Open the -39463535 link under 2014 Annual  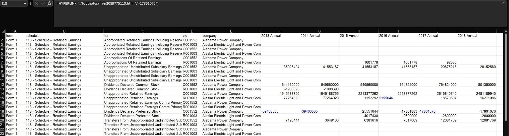pyautogui.click(x=309, y=111)
